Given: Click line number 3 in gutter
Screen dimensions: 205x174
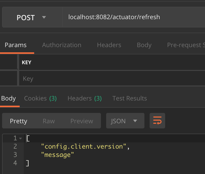Looking at the screenshot, I should pos(15,155).
